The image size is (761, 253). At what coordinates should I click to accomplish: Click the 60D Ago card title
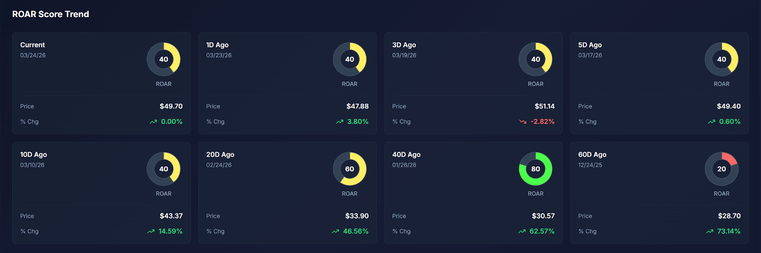coord(592,155)
